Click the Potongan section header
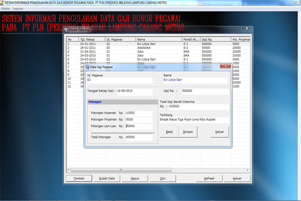 pos(122,102)
